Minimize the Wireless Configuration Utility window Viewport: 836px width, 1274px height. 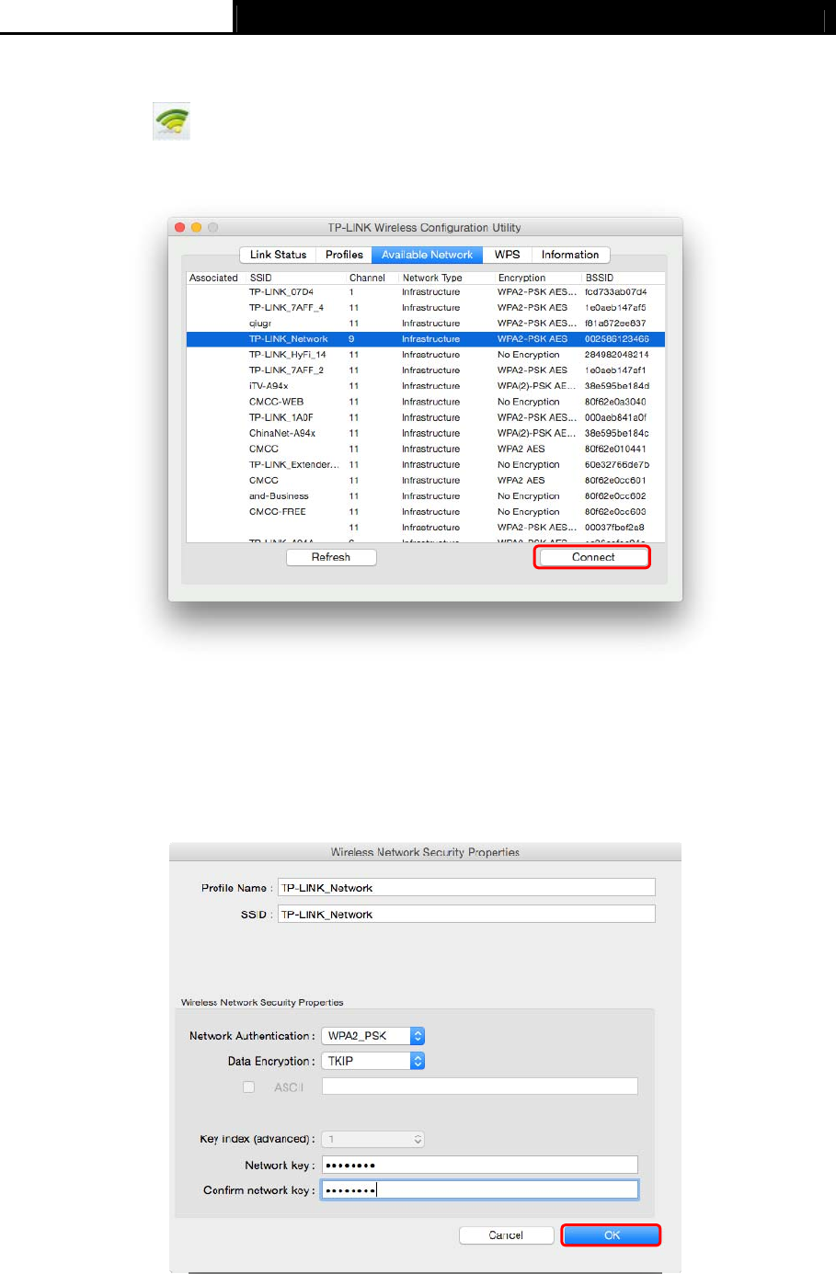click(196, 227)
